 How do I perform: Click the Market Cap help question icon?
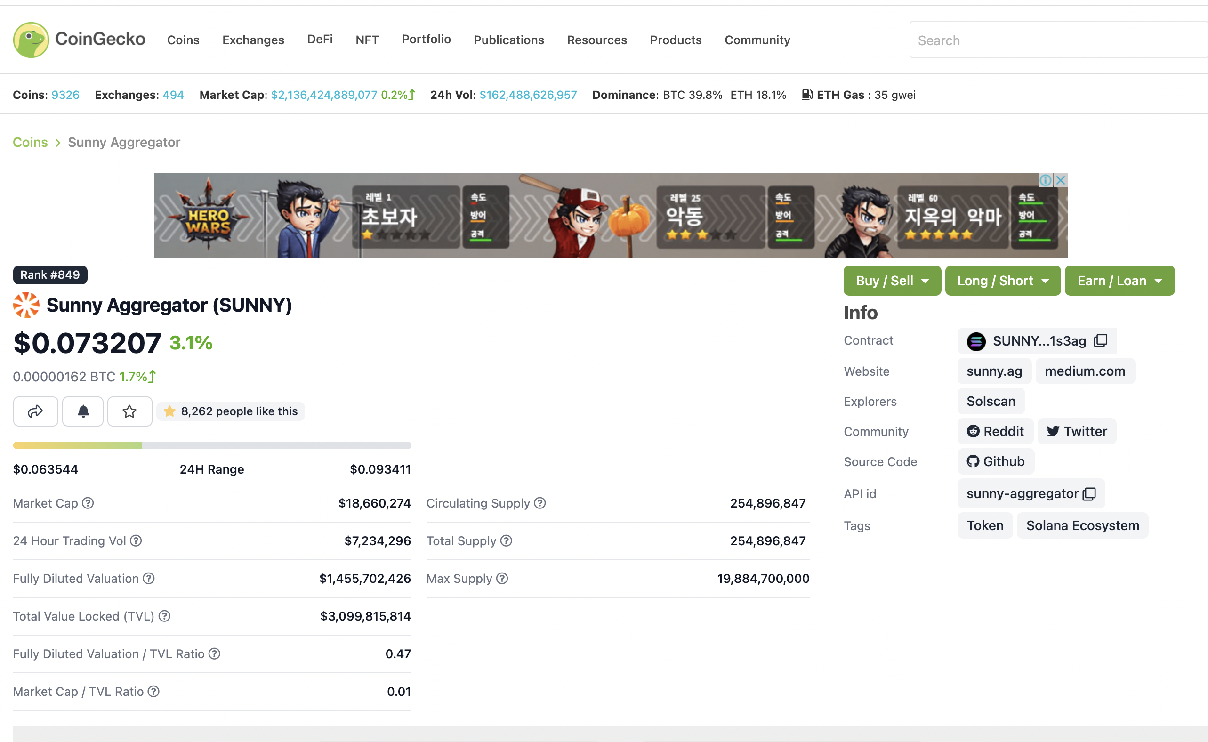[88, 503]
